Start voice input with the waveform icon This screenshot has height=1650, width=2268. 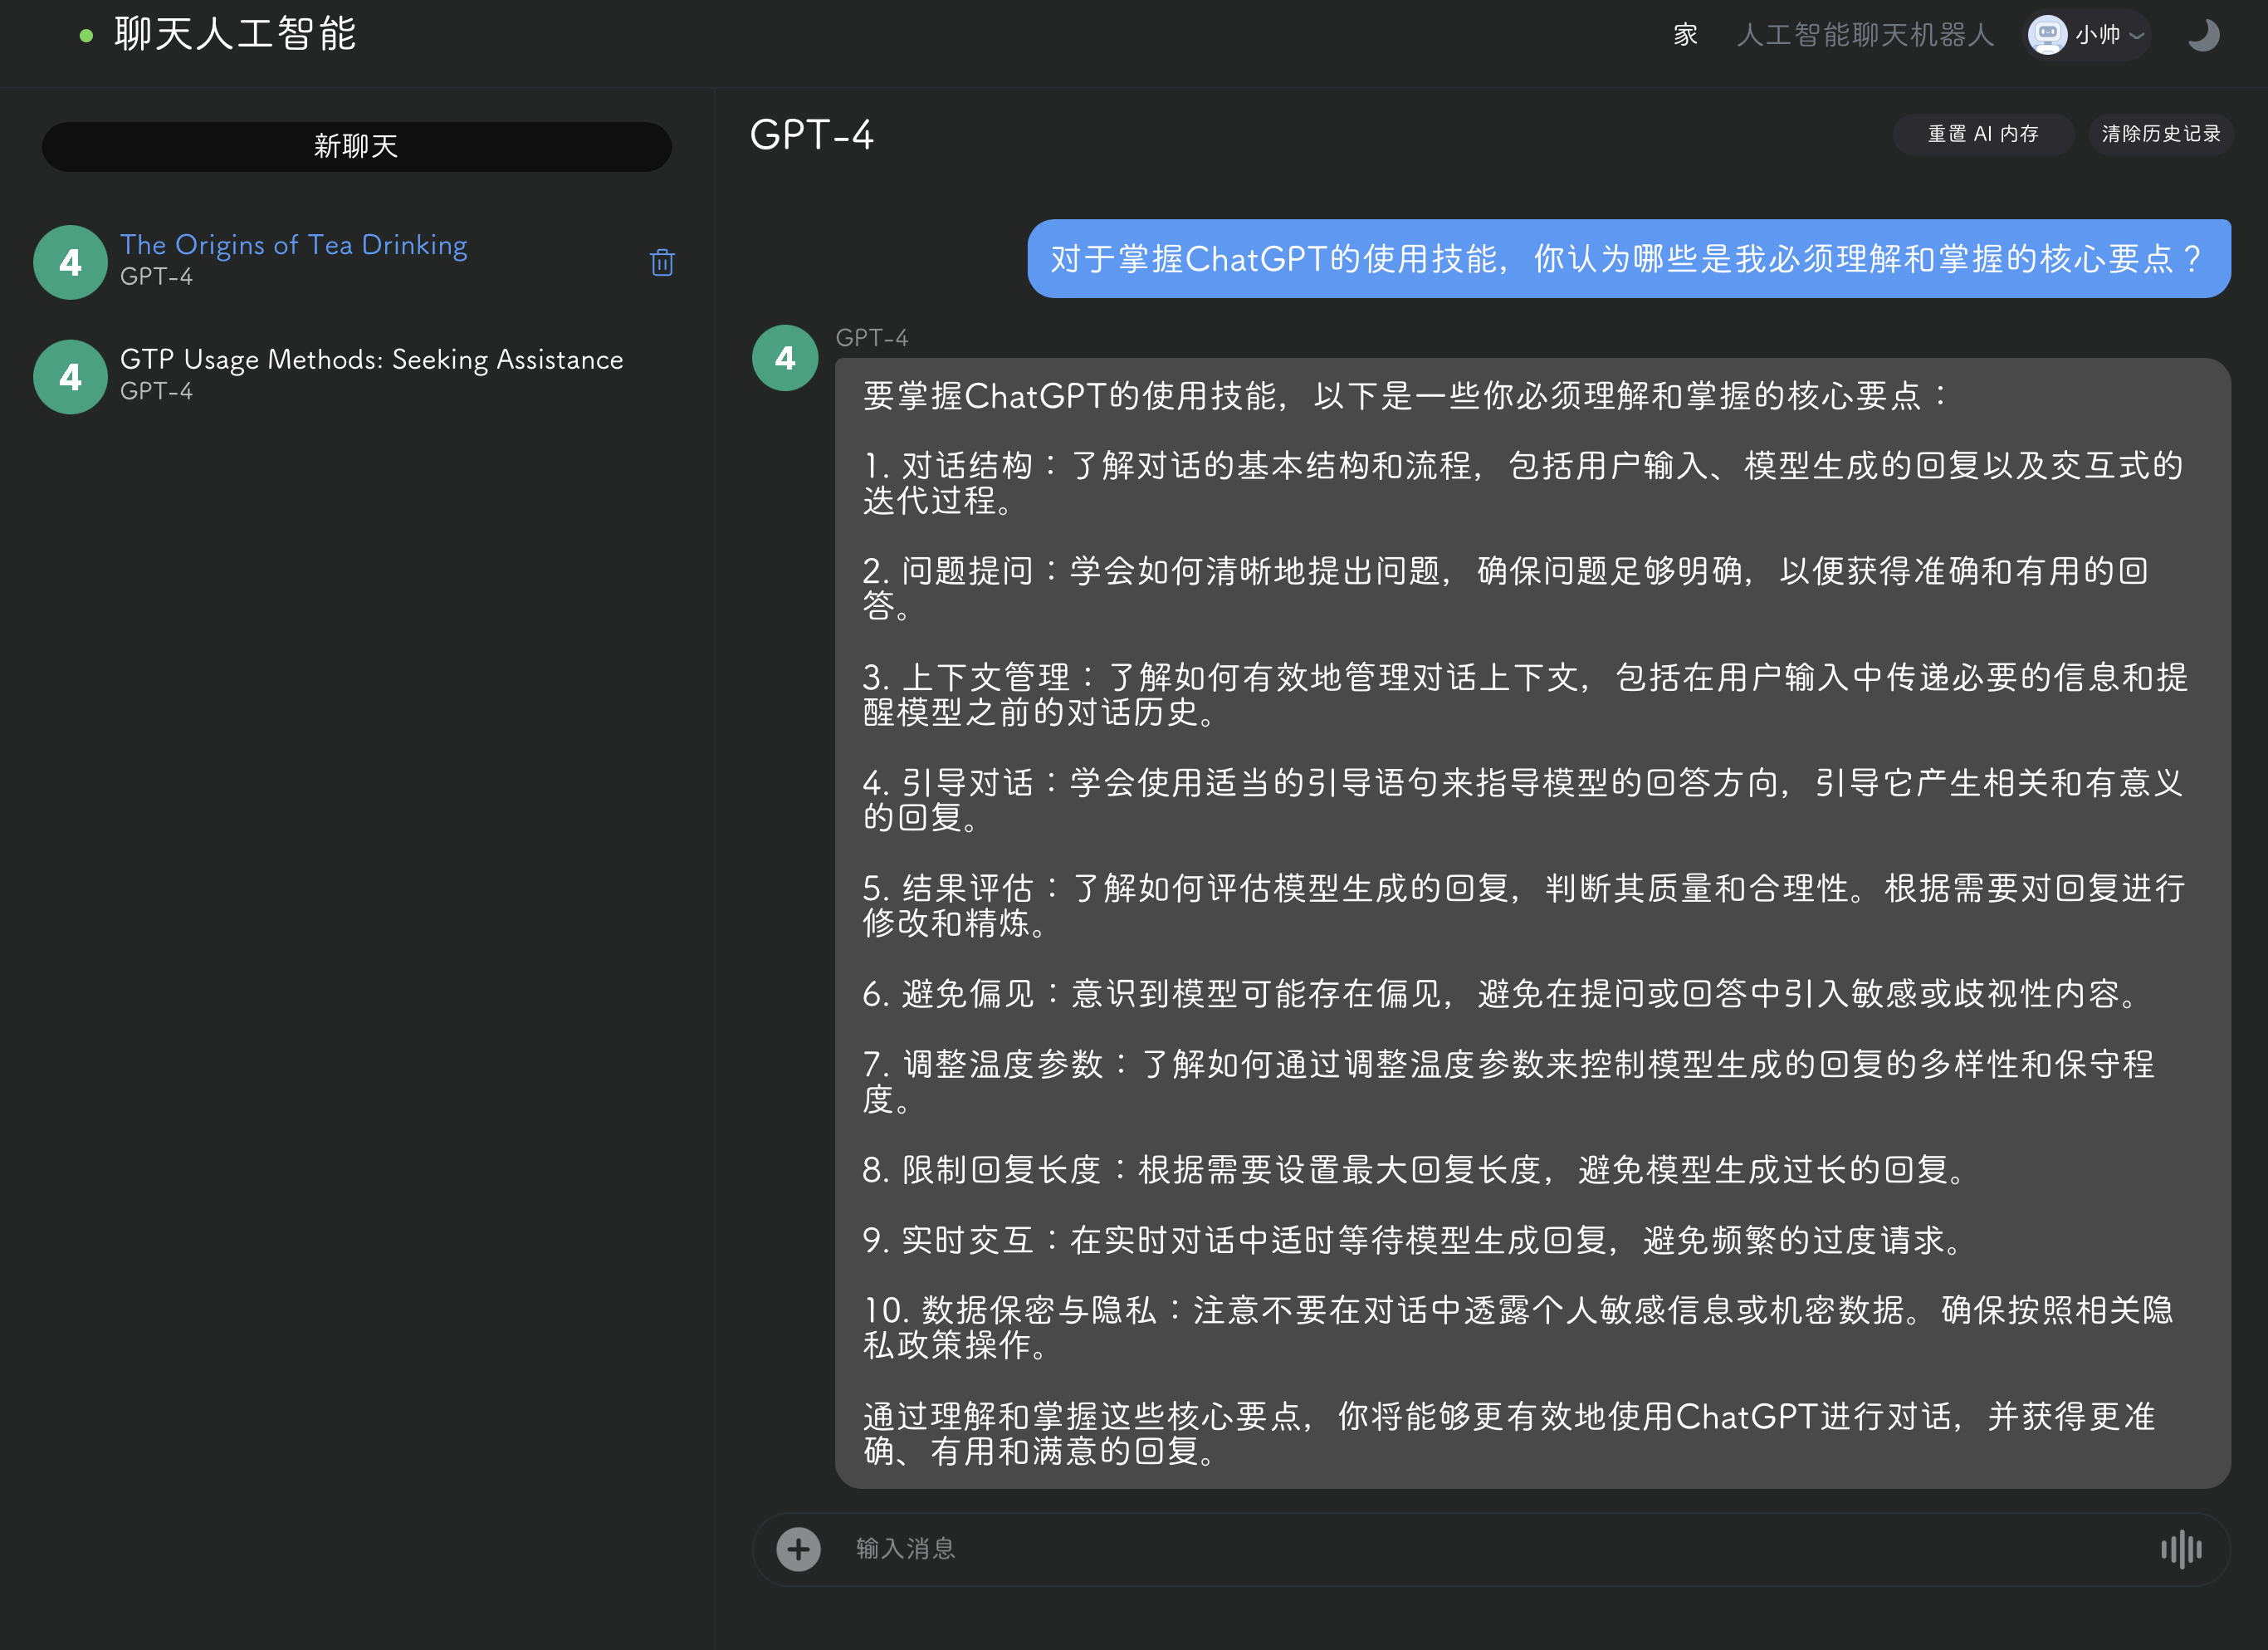[2181, 1549]
